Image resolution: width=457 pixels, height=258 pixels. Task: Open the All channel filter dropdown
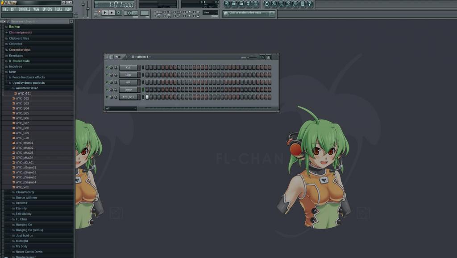(x=120, y=108)
